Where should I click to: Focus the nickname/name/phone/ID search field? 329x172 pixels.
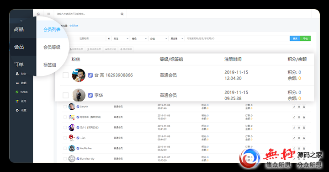tap(237, 38)
